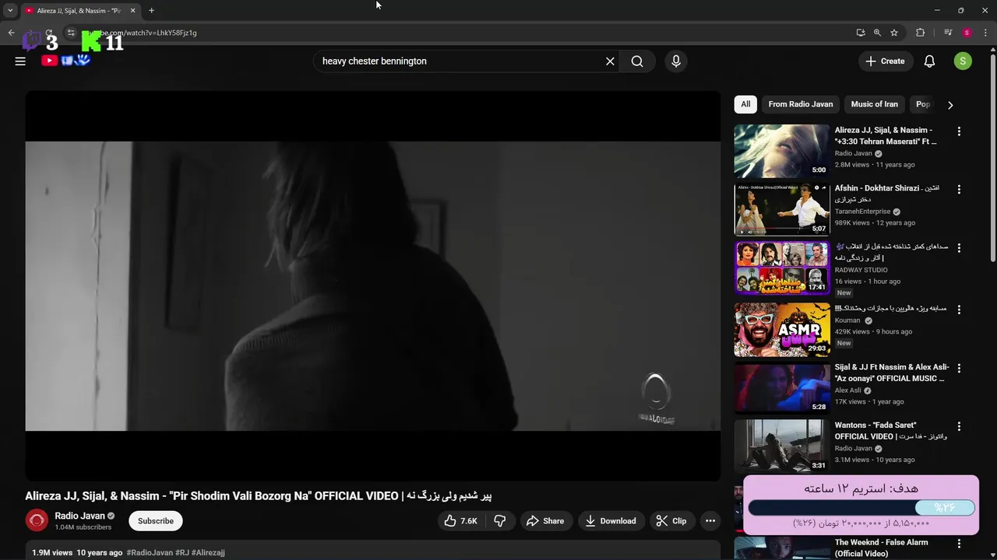Image resolution: width=997 pixels, height=560 pixels.
Task: Start voice search with microphone
Action: pos(676,61)
